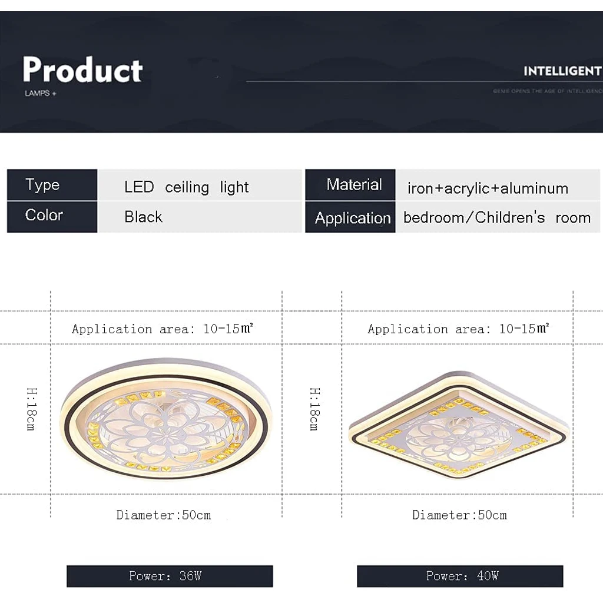Click application area text above round lamp
Image resolution: width=603 pixels, height=603 pixels.
pos(166,329)
